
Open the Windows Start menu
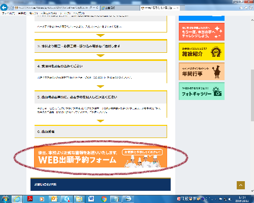point(5,199)
